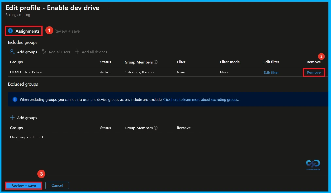Screen dimensions: 331x193
Task: Click the Filter value None for HTMD - Test Policy
Action: (181, 72)
